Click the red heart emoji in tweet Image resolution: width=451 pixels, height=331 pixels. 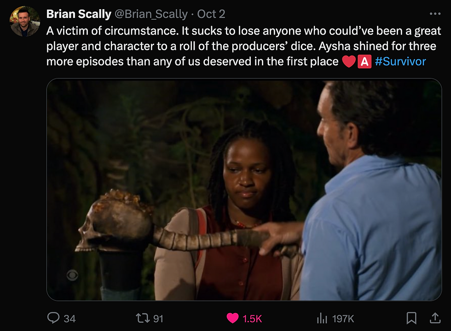click(x=349, y=62)
